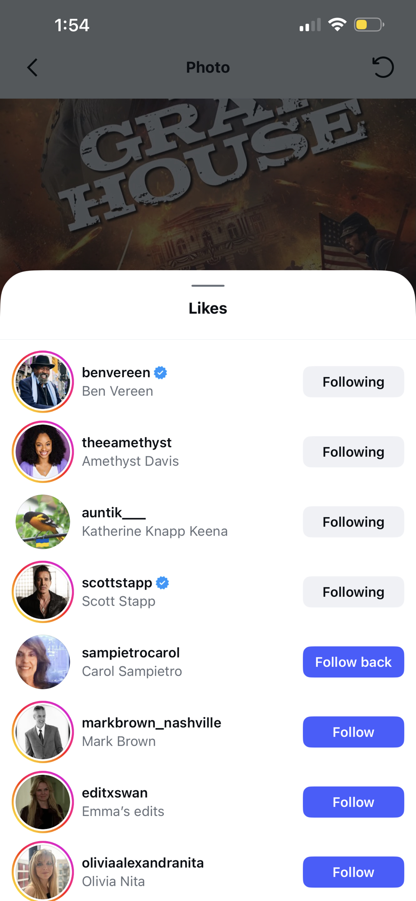Screen dimensions: 416x901
Task: Open scottstapp's profile picture
Action: pos(43,592)
